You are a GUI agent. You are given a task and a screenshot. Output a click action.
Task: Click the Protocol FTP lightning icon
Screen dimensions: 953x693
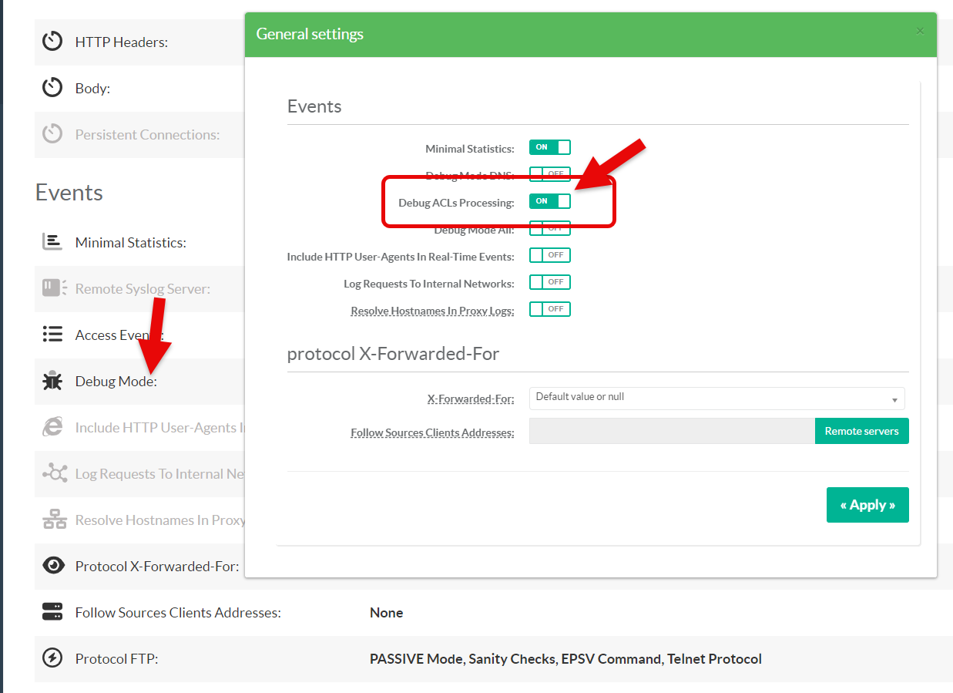click(52, 658)
